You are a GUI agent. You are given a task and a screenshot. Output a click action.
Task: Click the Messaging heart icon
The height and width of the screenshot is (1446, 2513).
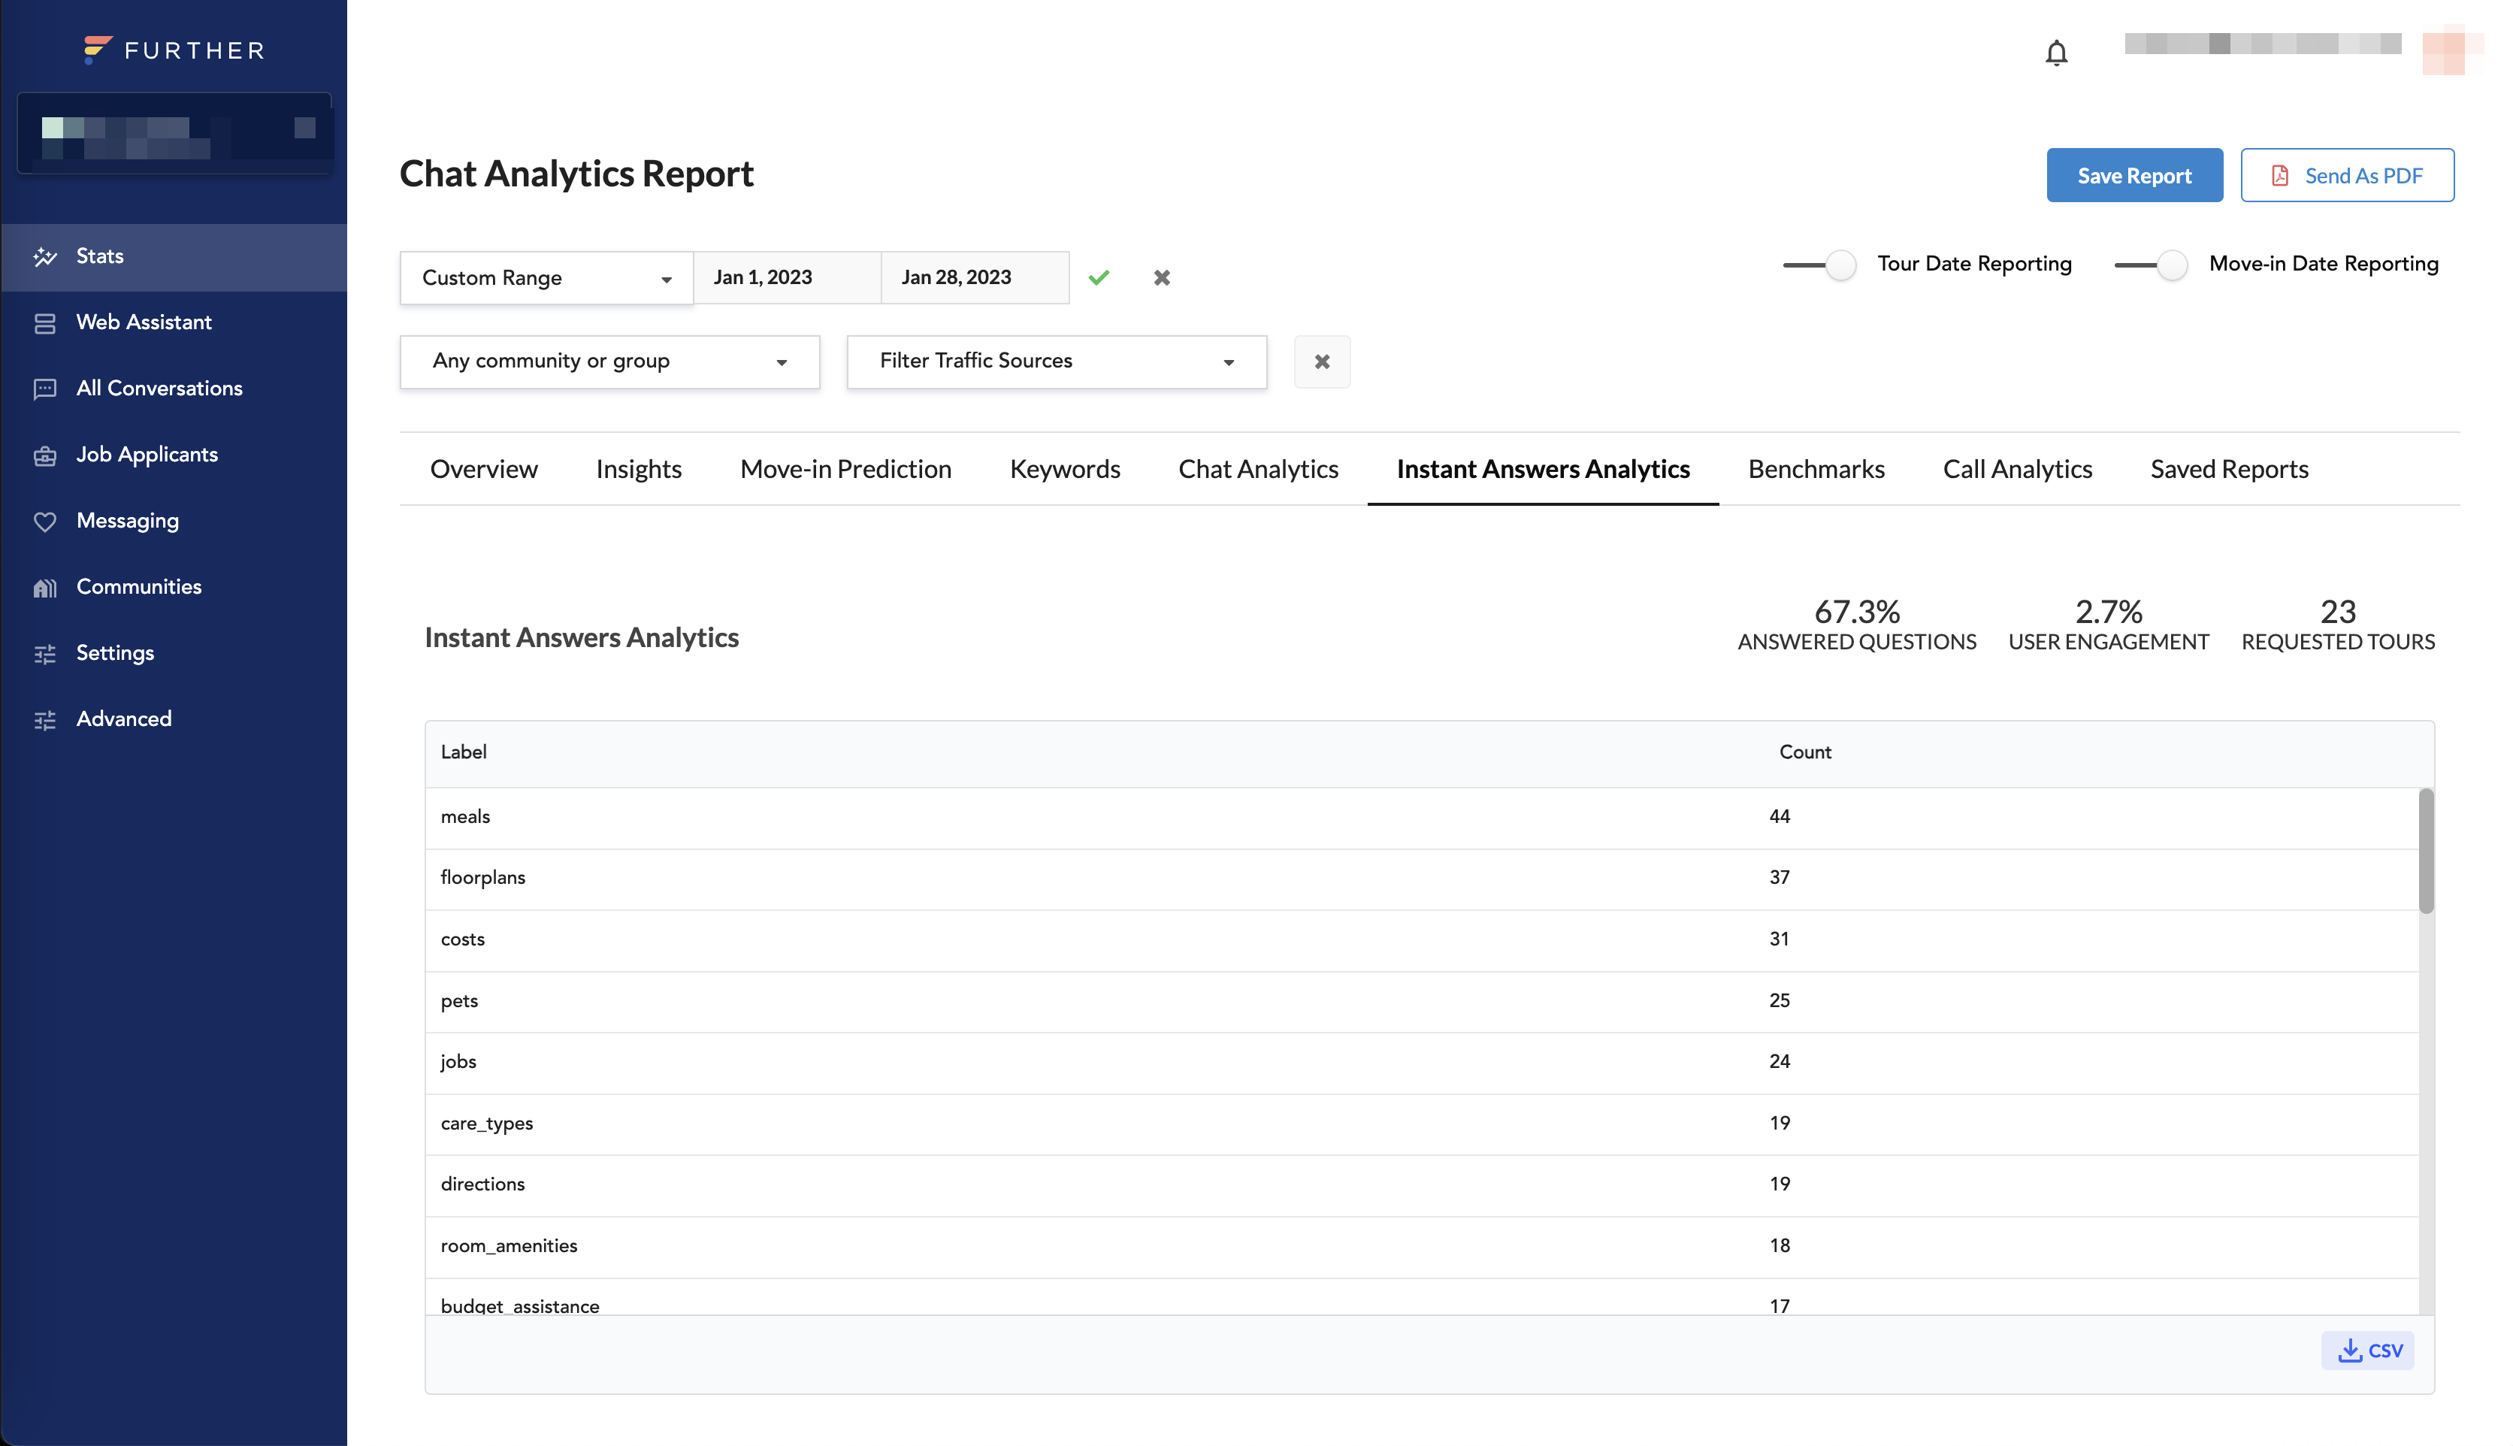(x=44, y=522)
